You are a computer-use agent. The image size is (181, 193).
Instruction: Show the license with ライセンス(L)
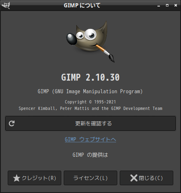[x=90, y=178]
